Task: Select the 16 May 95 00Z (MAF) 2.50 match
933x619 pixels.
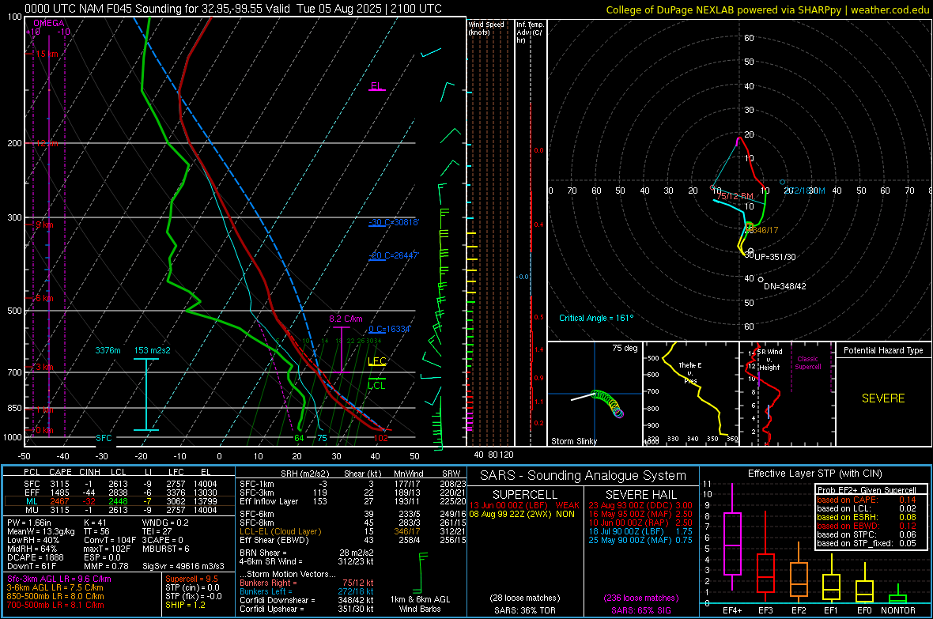Action: (x=640, y=514)
